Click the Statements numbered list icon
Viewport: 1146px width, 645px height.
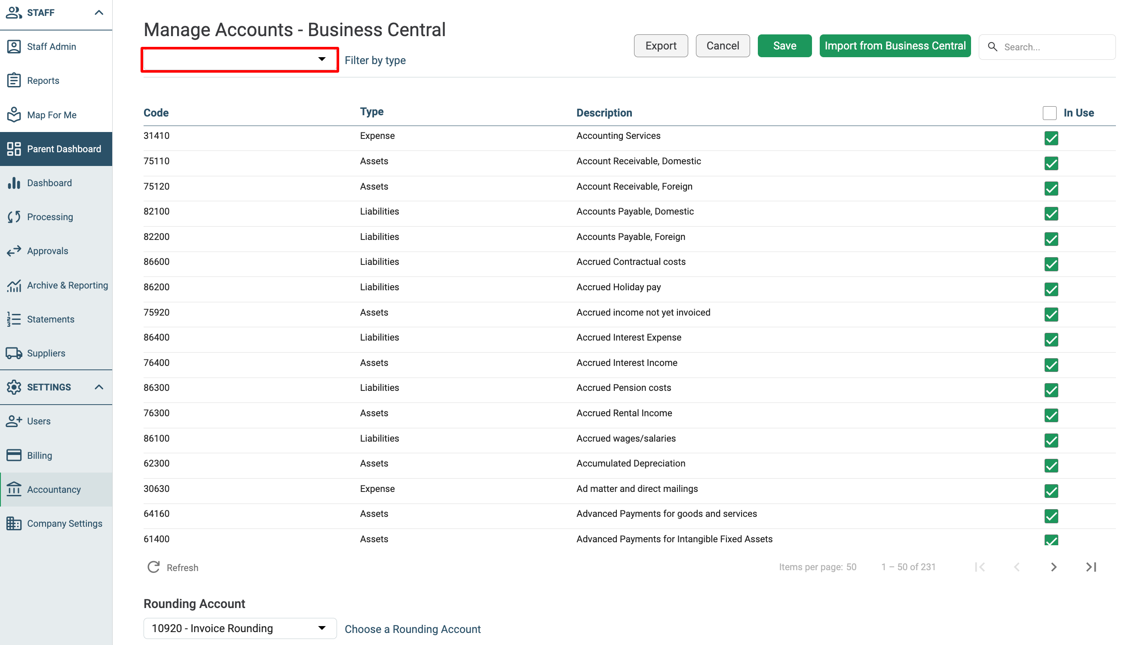pos(14,319)
